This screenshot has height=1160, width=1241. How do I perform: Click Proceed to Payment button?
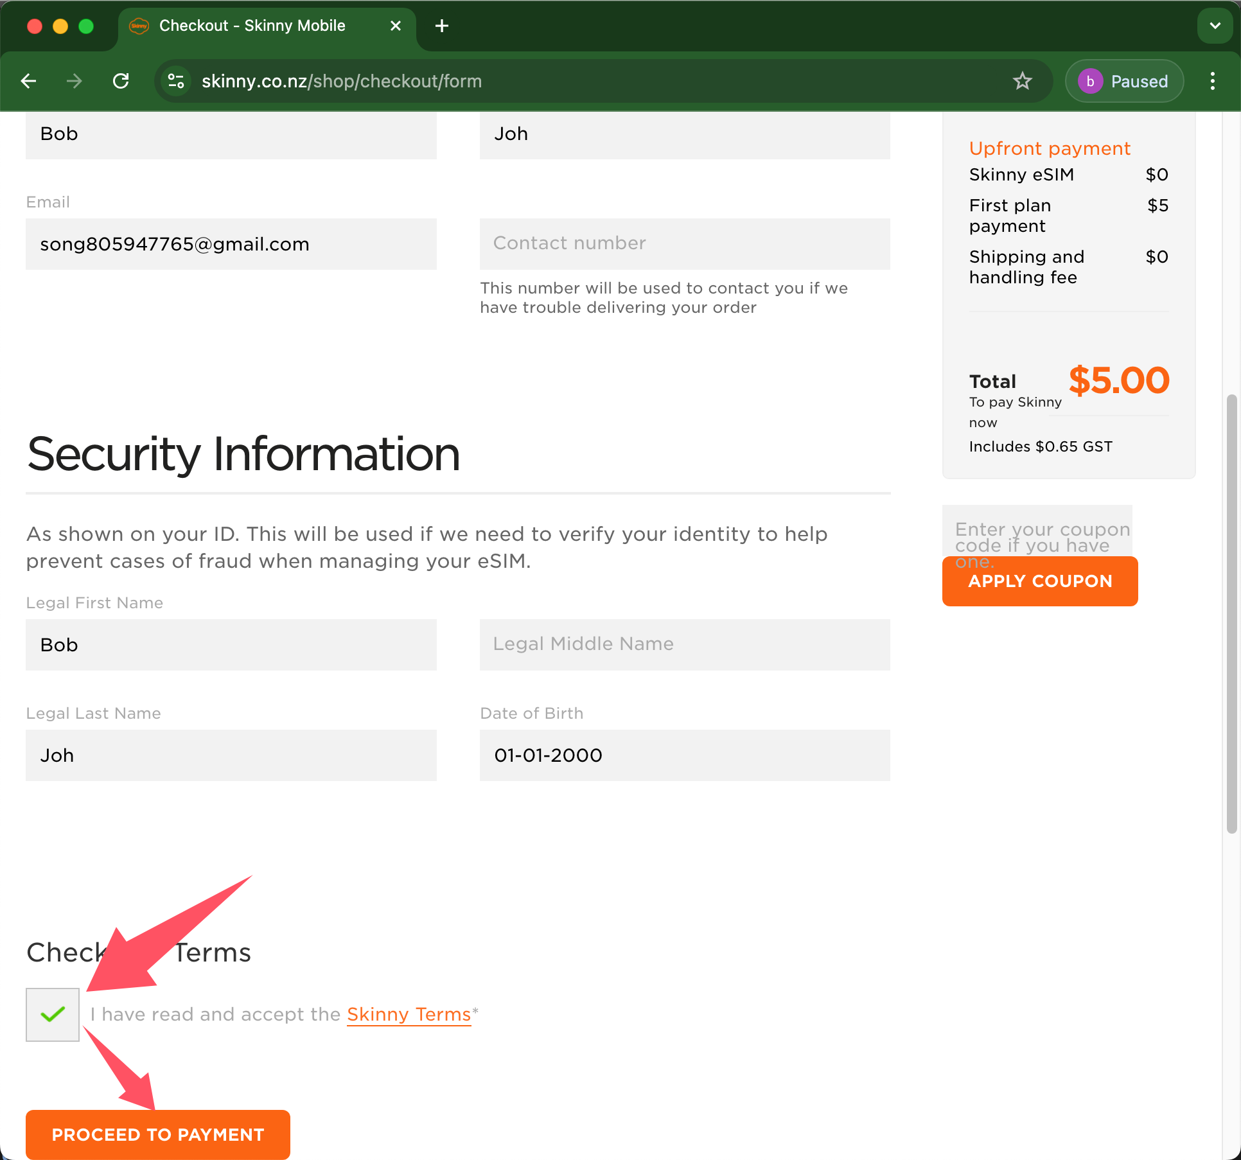click(158, 1134)
